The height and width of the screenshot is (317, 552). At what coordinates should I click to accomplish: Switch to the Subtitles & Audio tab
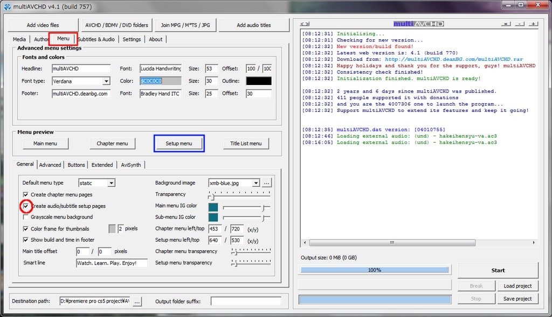96,39
